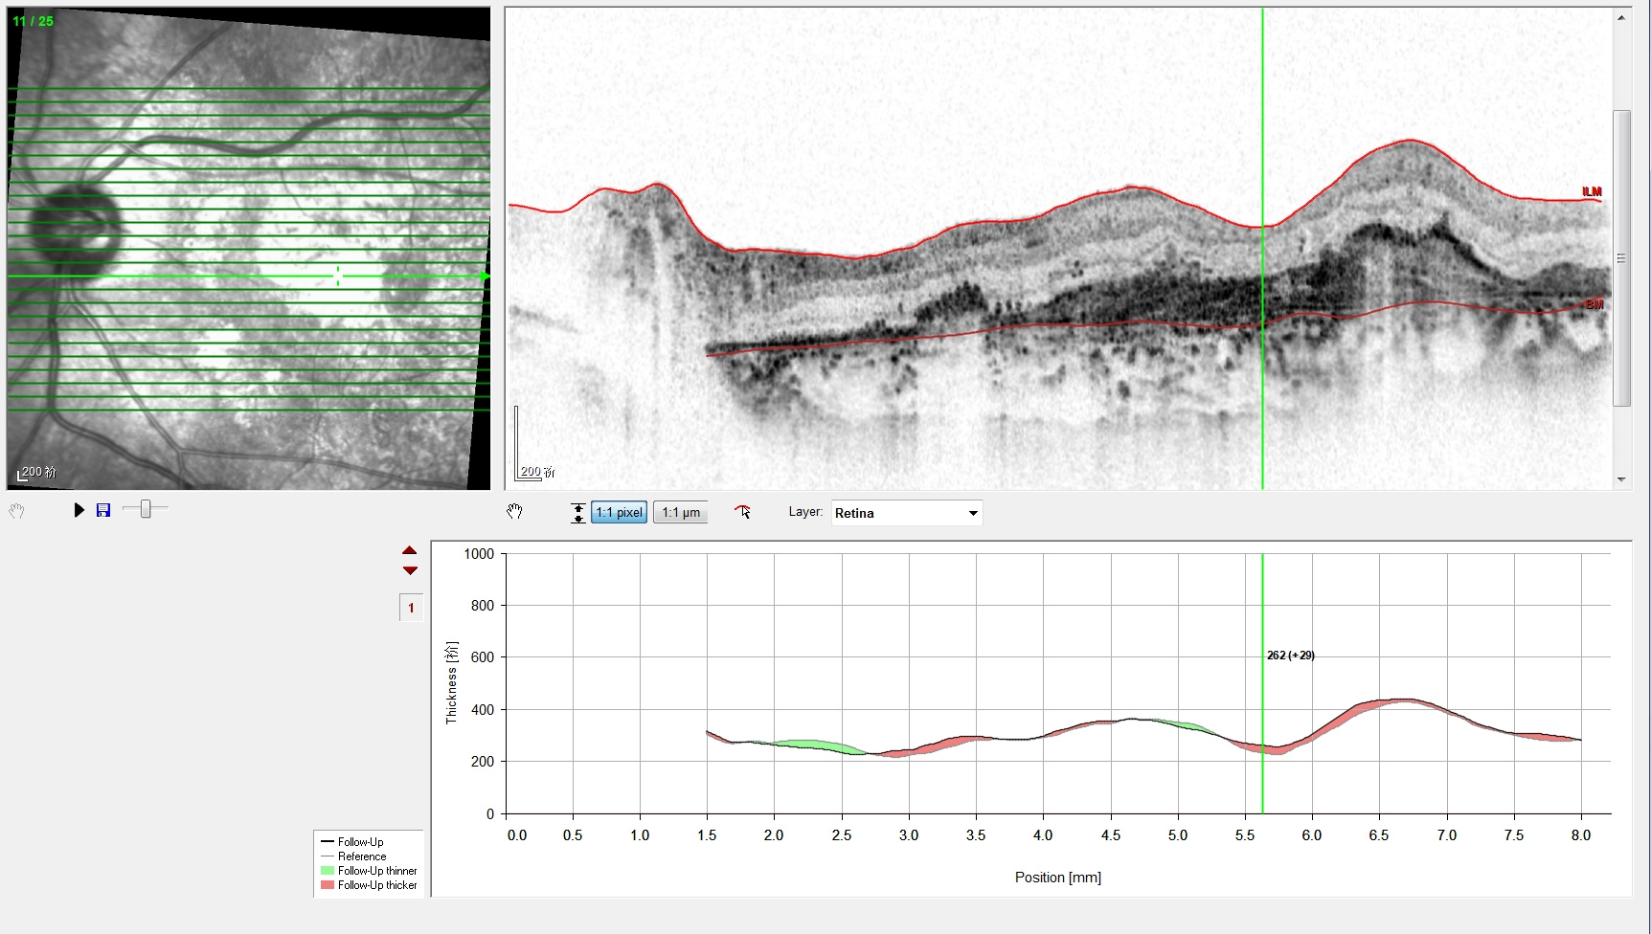Click the green crosshair marker on the fundus image

(338, 277)
